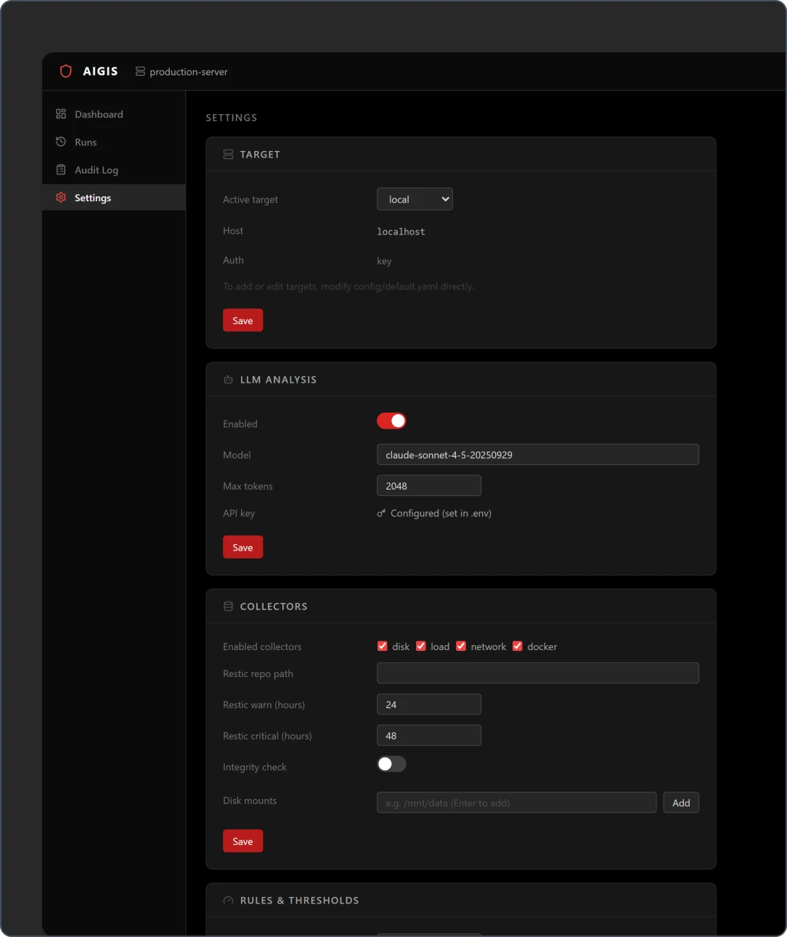Click the SETTINGS page heading
The width and height of the screenshot is (787, 937).
click(x=232, y=118)
